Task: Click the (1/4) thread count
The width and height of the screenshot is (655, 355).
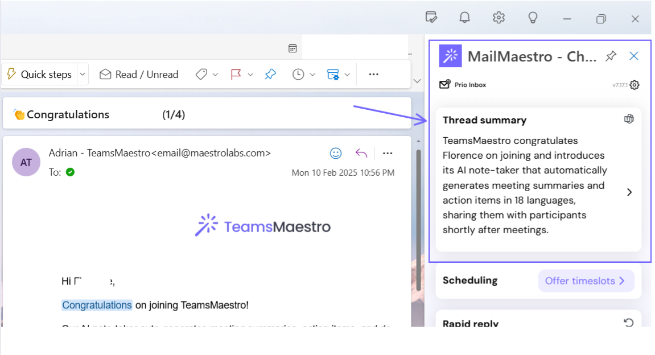Action: 174,114
